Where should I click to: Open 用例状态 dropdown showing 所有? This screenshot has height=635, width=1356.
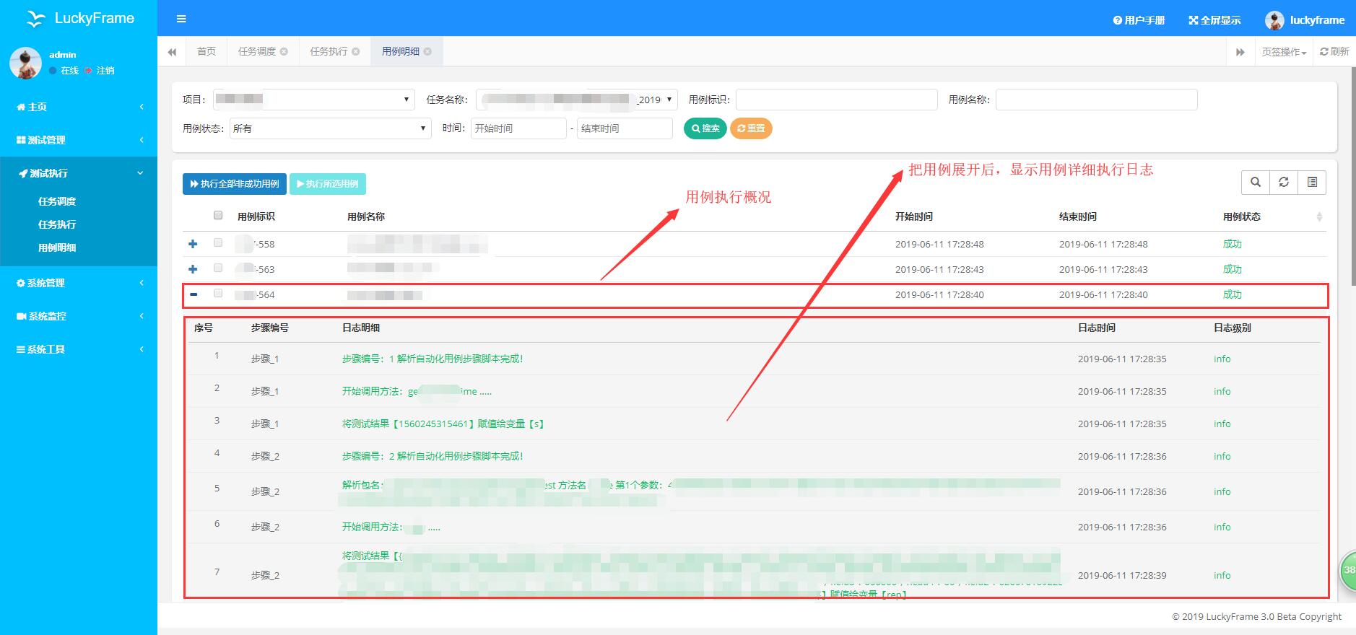330,128
